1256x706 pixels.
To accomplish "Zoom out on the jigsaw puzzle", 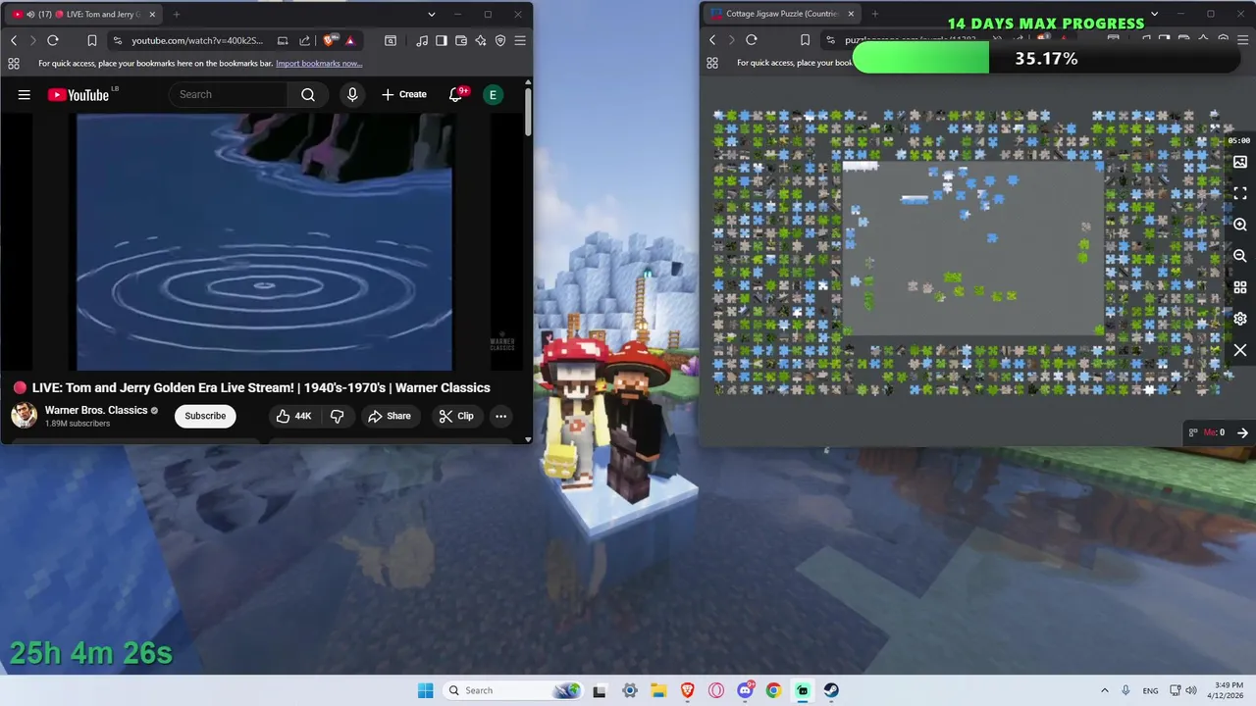I will pos(1240,256).
